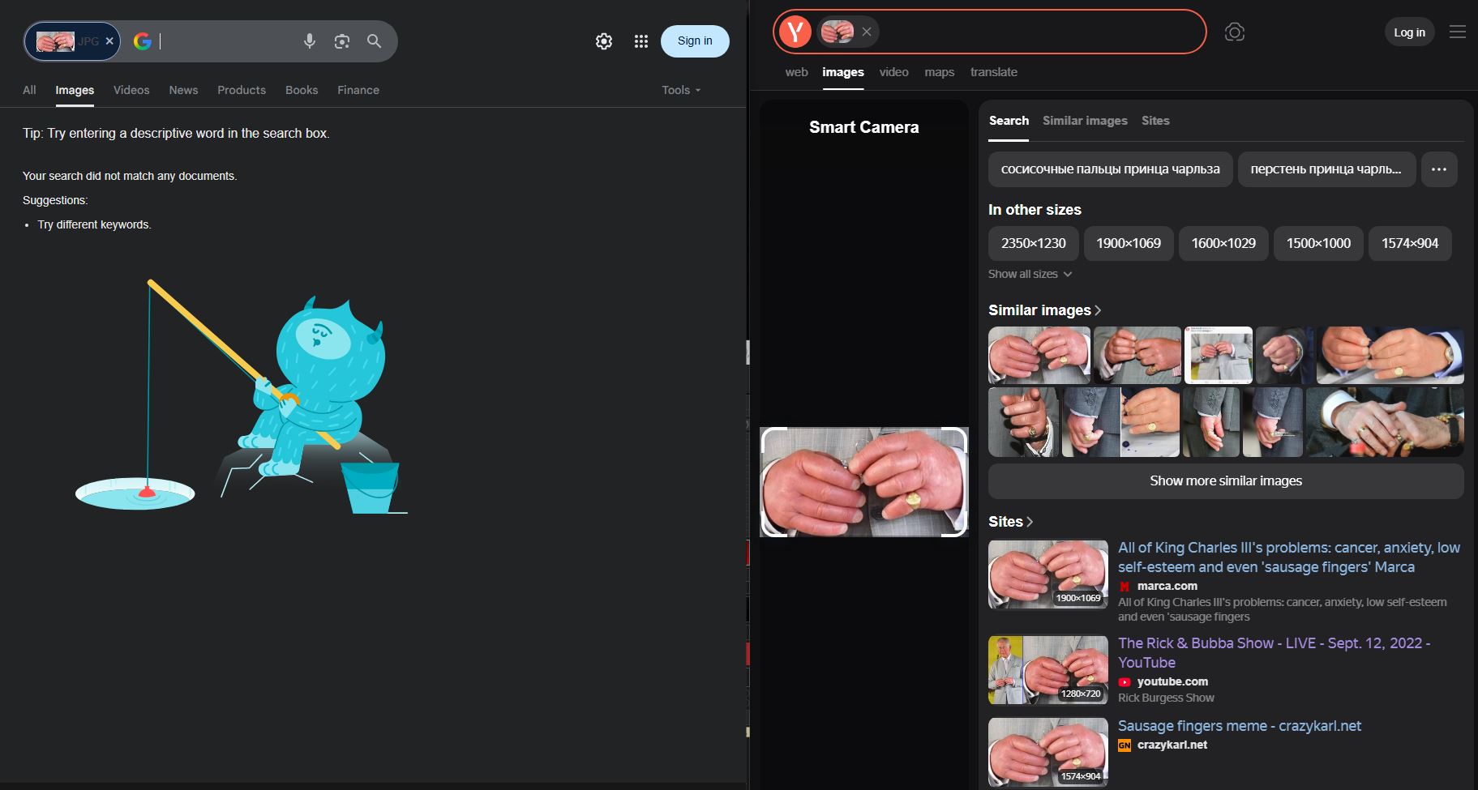Open the Yandex maps tab
This screenshot has height=790, width=1478.
pos(939,72)
